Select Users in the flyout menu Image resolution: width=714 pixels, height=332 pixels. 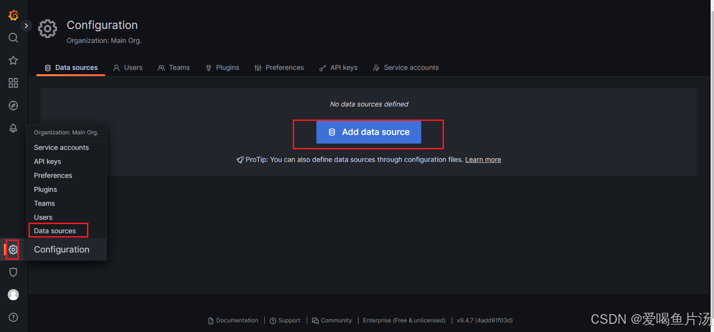click(x=66, y=217)
